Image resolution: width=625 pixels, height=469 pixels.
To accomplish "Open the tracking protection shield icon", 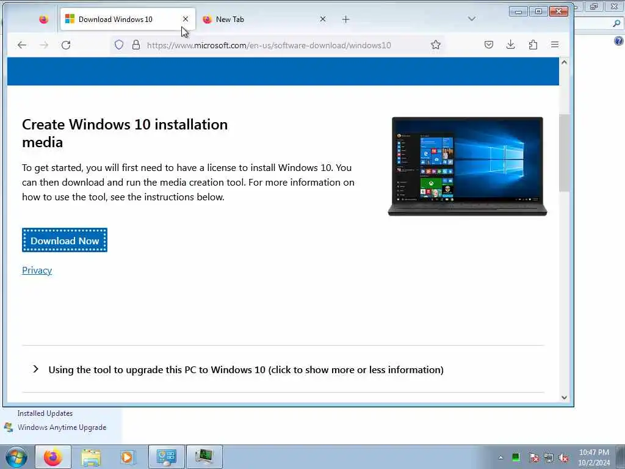I will point(119,45).
